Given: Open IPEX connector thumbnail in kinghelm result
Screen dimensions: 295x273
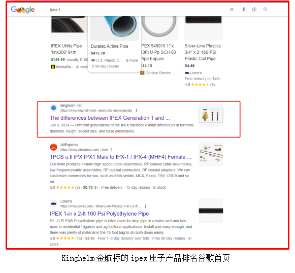Looking at the screenshot, I should (211, 115).
